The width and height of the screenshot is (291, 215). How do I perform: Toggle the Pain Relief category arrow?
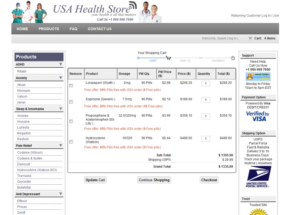click(x=61, y=145)
